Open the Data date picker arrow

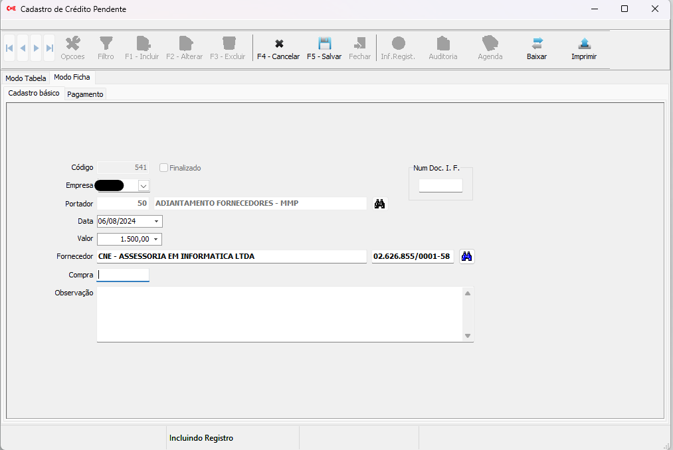[156, 221]
